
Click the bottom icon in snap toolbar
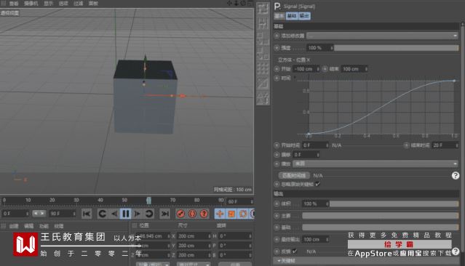(263, 98)
